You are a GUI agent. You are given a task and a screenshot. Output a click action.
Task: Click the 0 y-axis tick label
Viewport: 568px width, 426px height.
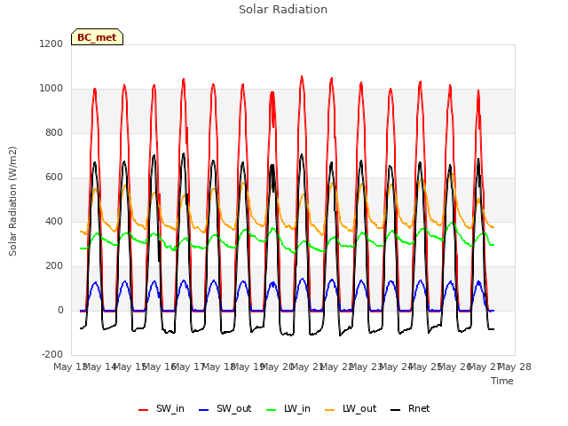tap(60, 311)
